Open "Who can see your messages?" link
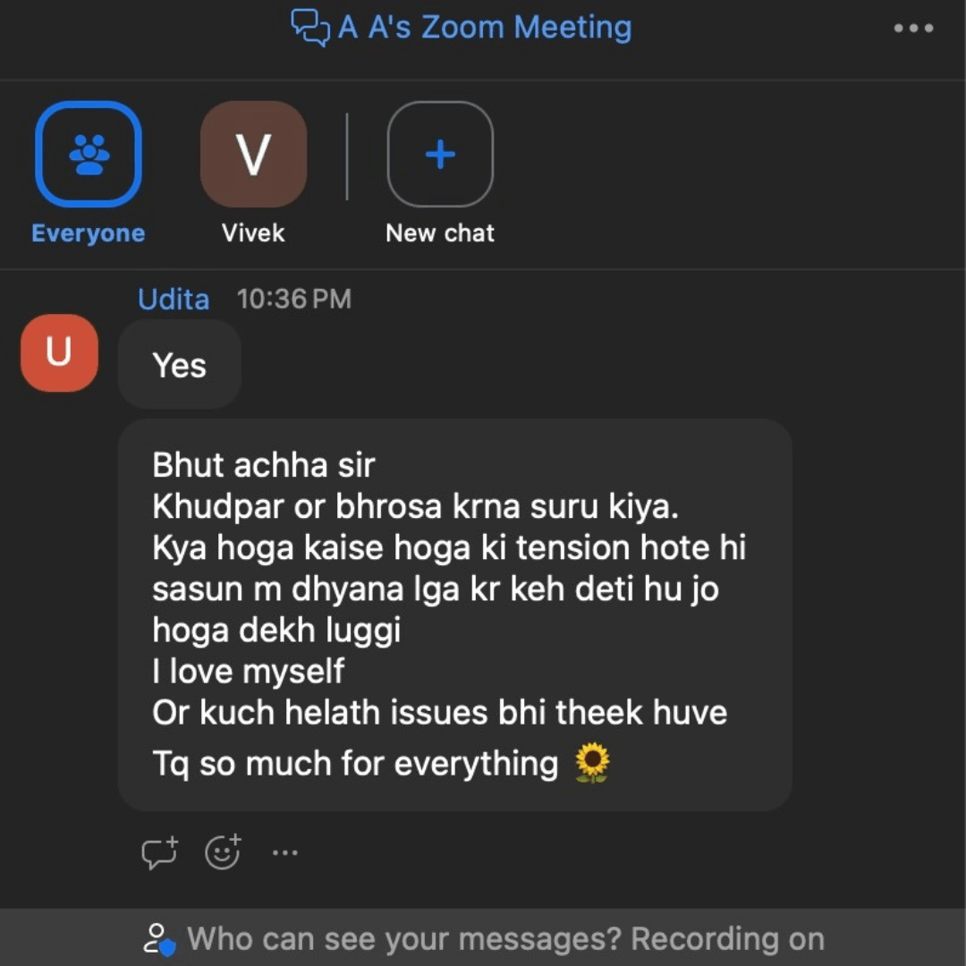The image size is (966, 966). click(x=404, y=939)
